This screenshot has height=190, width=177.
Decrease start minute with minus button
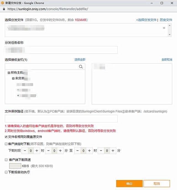click(48, 151)
